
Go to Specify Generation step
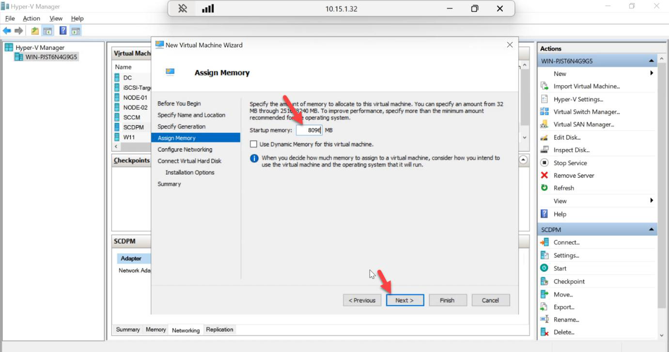coord(181,127)
